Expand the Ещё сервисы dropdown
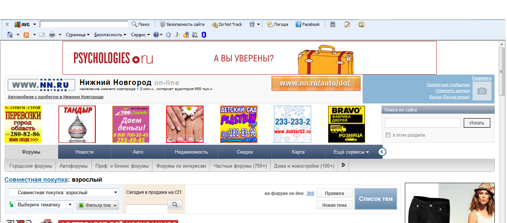The height and width of the screenshot is (223, 507). coord(351,152)
